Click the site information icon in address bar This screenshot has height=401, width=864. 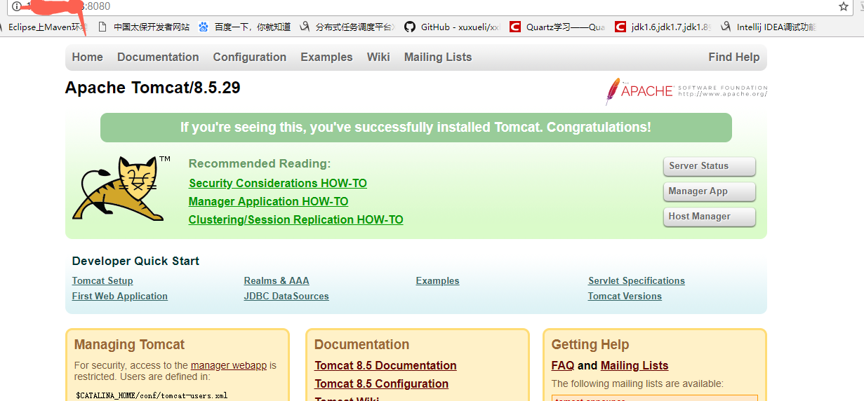(x=16, y=6)
